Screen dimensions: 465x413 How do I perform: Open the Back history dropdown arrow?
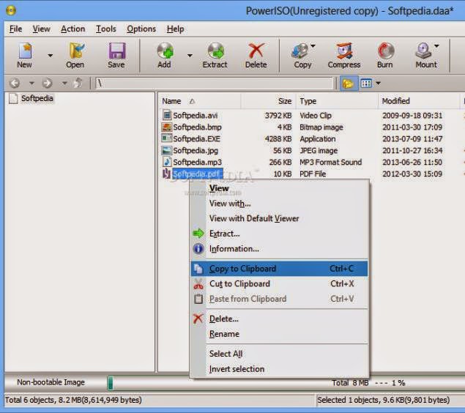click(31, 83)
